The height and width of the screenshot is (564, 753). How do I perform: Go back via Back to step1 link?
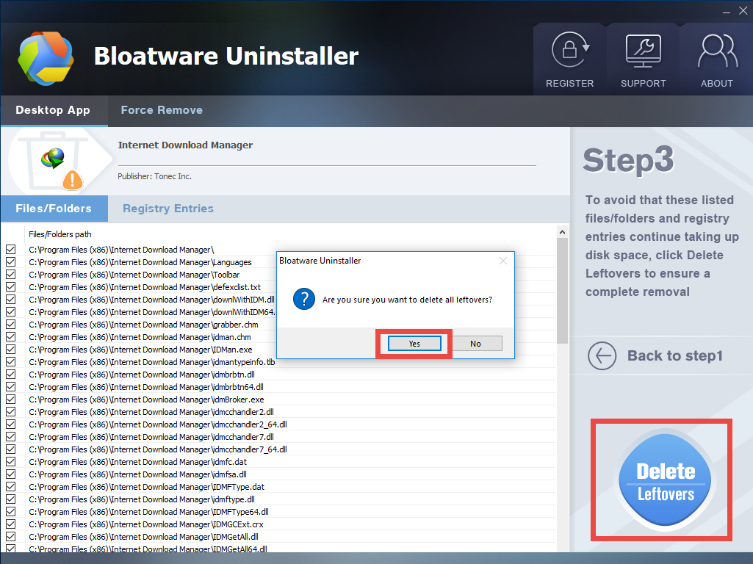[x=674, y=355]
